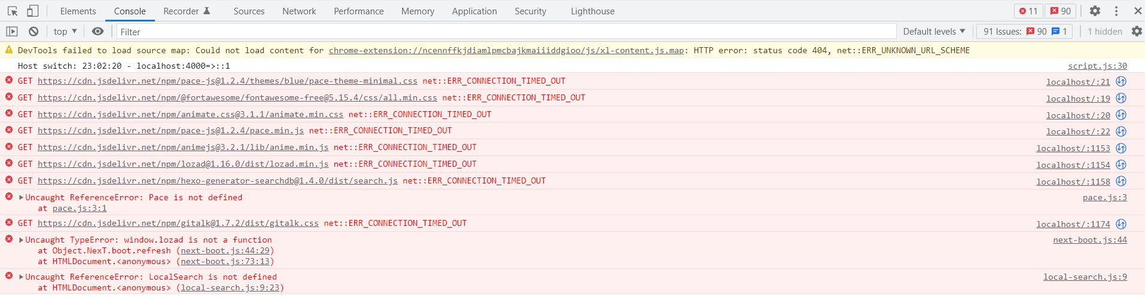The image size is (1145, 297).
Task: Focus the console Filter text field
Action: (505, 32)
